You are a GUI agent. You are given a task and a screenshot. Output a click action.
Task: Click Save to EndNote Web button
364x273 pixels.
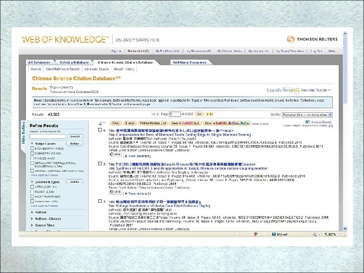[185, 123]
